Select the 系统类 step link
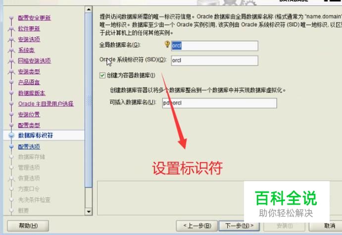342x235 pixels. [x=26, y=50]
